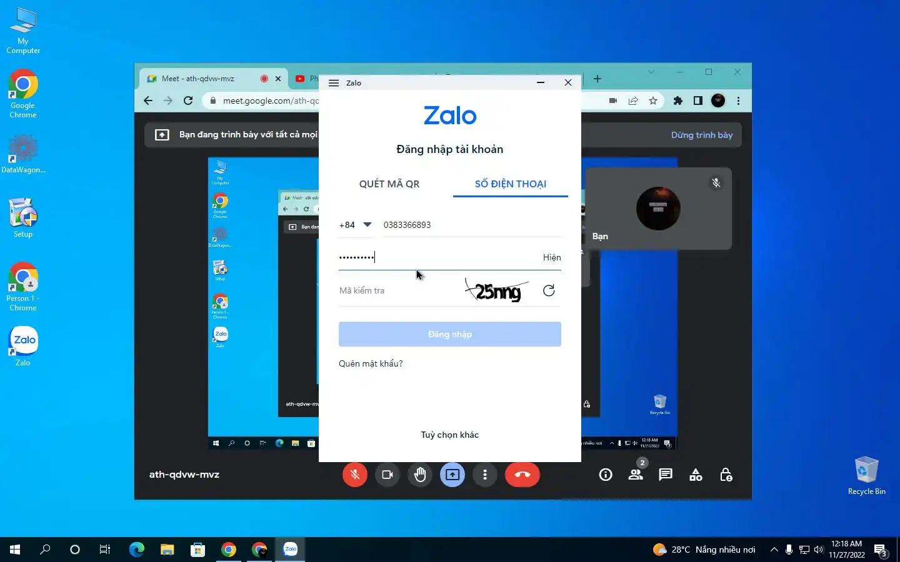Viewport: 900px width, 562px height.
Task: Go forward in the Chrome window
Action: click(x=168, y=101)
